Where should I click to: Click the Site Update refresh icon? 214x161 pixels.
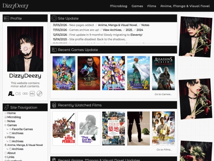click(x=54, y=18)
